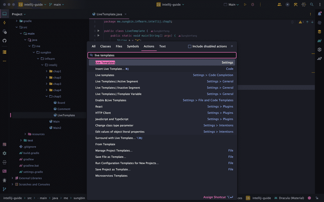Expand External Libraries node
This screenshot has height=202, width=324.
point(12,178)
